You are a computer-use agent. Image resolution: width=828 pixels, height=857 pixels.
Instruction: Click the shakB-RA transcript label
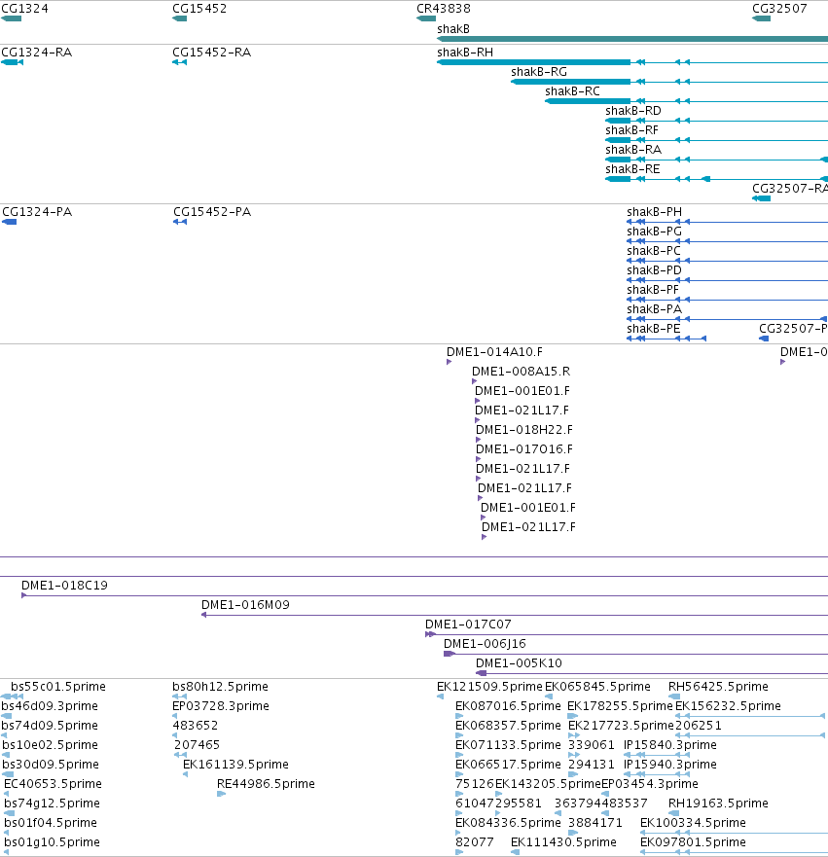click(x=633, y=150)
